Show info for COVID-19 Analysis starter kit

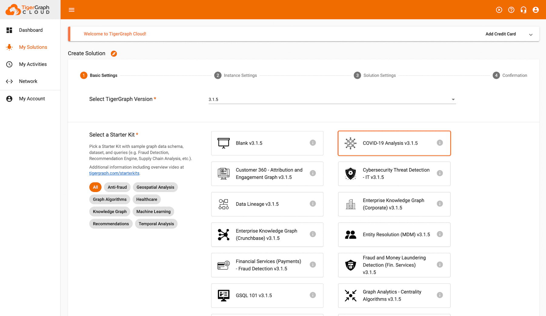tap(440, 143)
